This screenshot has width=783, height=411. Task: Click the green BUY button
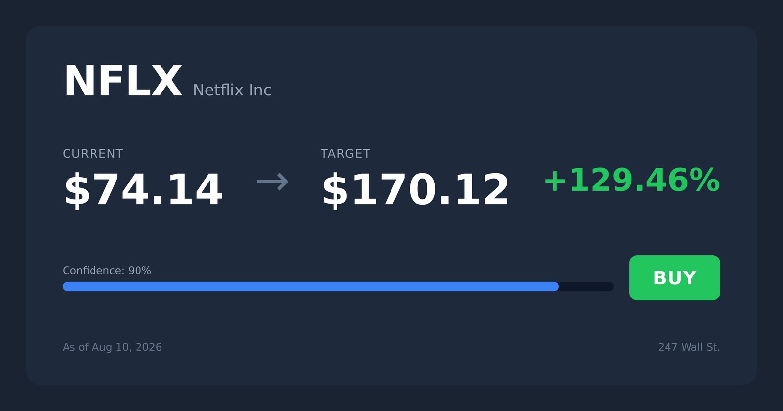click(674, 278)
